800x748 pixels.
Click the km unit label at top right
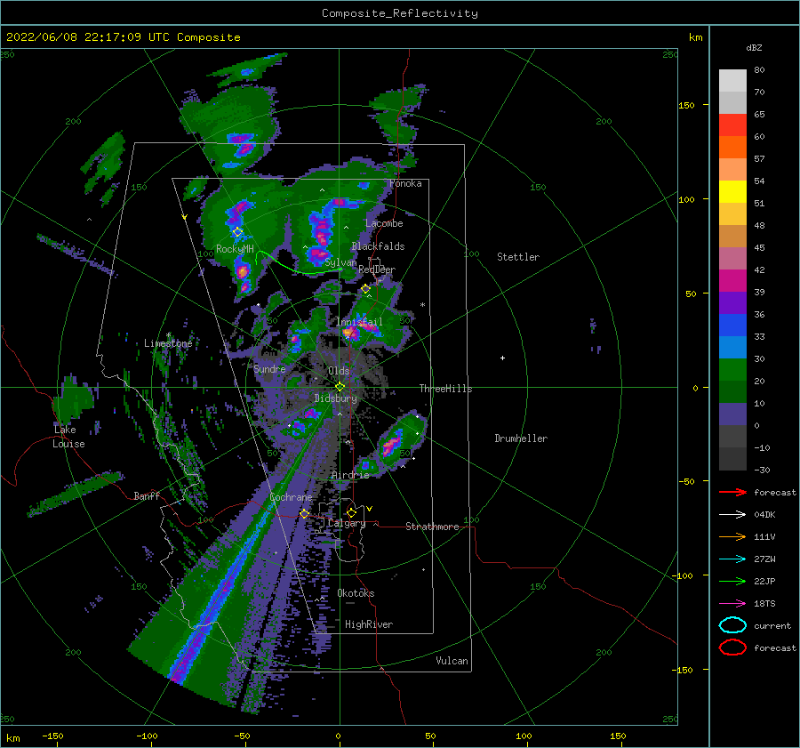695,37
